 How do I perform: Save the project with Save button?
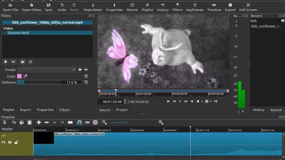pos(49,7)
